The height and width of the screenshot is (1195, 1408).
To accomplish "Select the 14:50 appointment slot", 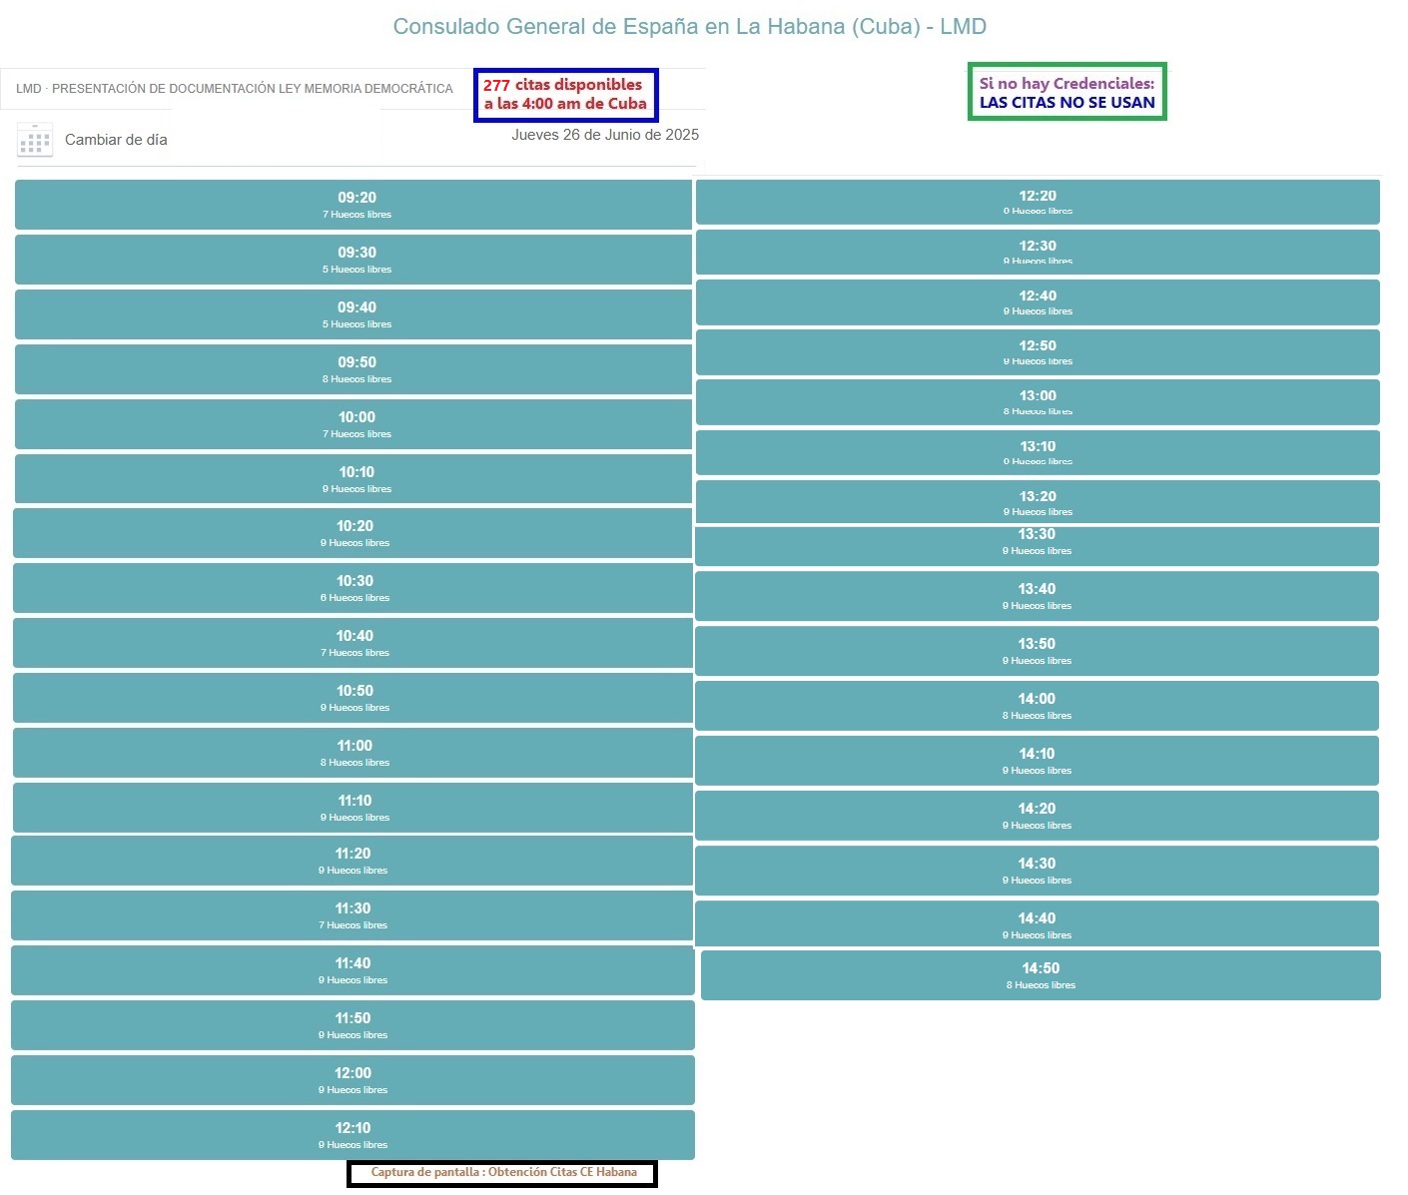I will click(x=1041, y=975).
